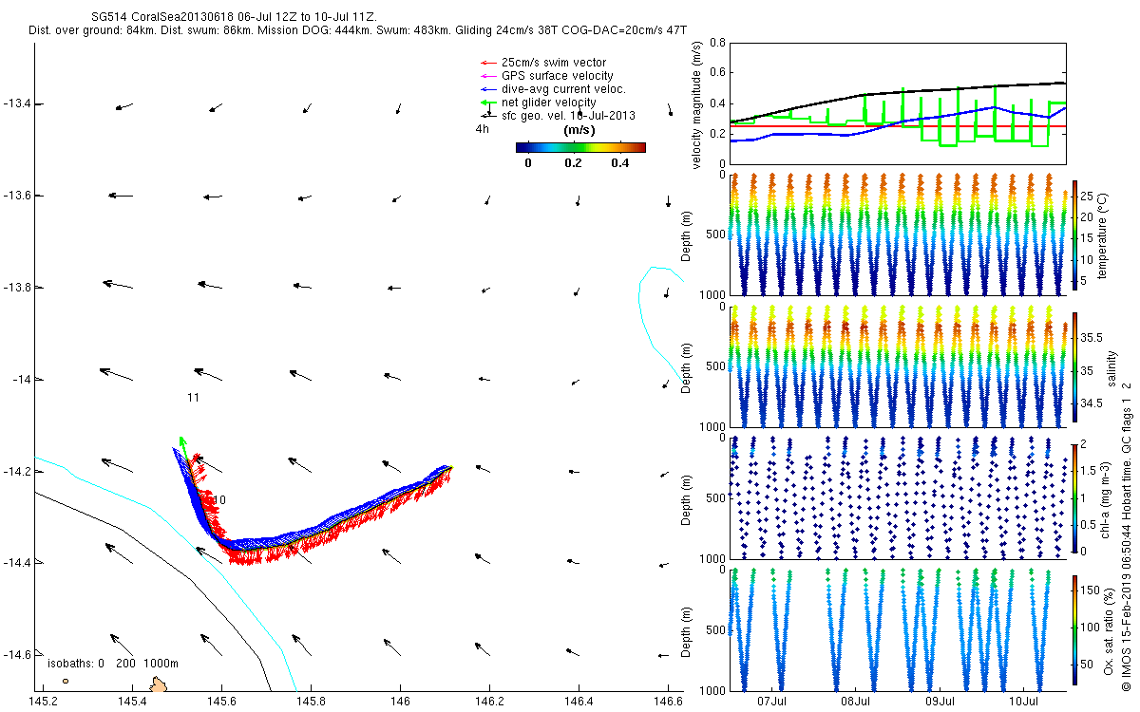Select the 'dive-avg current veloc.' legend label
This screenshot has width=1140, height=712.
tap(563, 89)
